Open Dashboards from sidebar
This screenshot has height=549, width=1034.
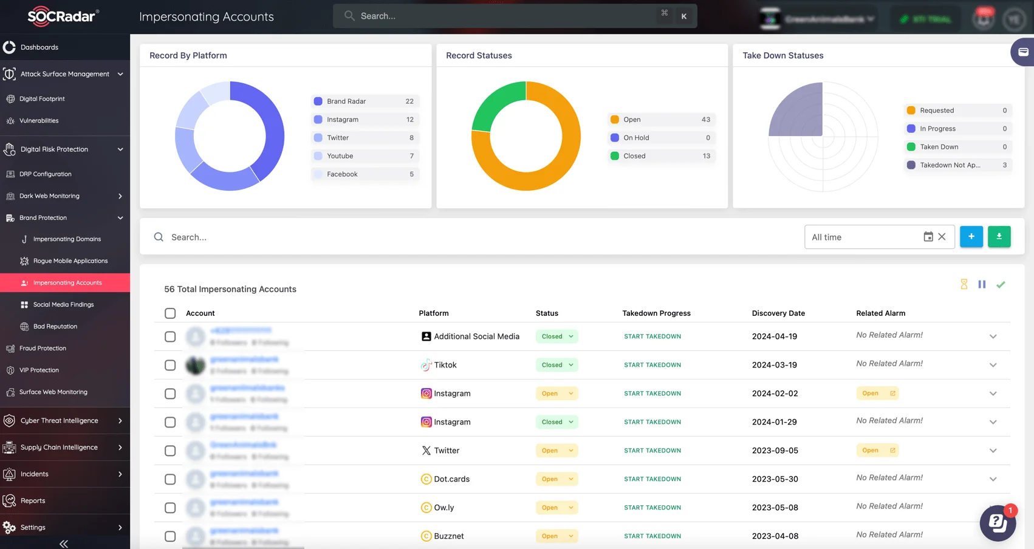click(x=39, y=47)
